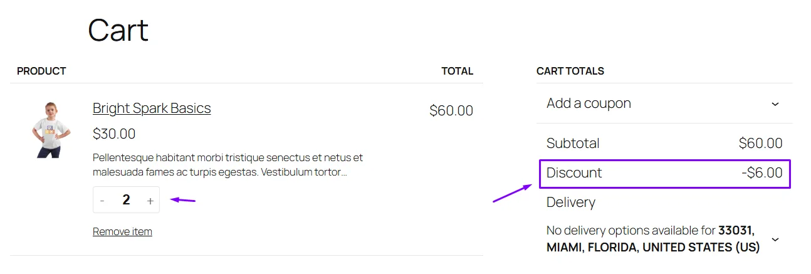
Task: Click the Add a coupon label
Action: click(x=589, y=103)
